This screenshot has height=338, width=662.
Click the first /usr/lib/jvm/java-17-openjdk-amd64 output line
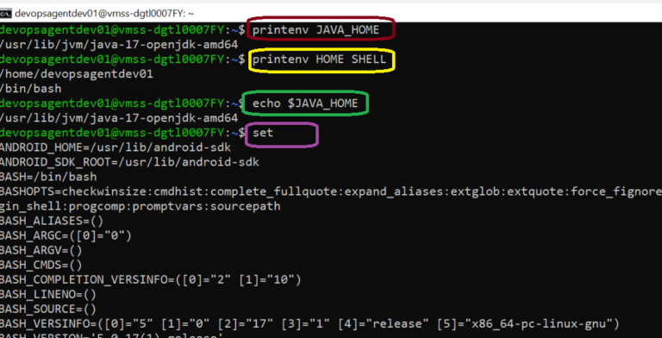pos(119,45)
